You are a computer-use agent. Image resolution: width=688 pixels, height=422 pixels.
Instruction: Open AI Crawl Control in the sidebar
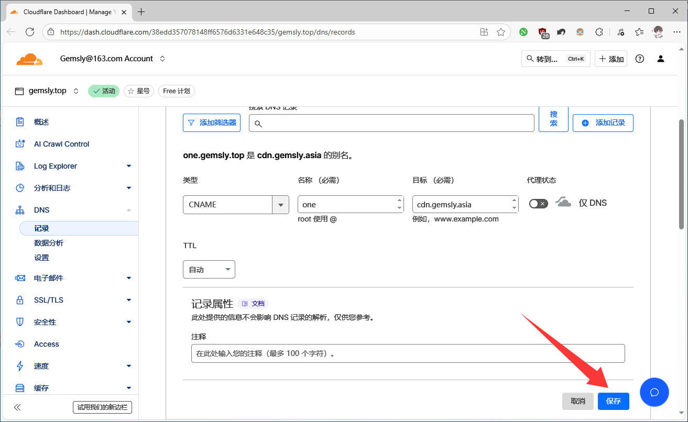61,144
